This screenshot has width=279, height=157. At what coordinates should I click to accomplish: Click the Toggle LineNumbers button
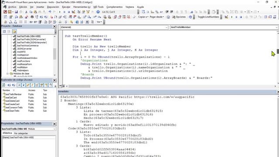[208, 17]
